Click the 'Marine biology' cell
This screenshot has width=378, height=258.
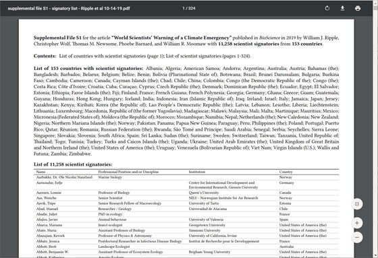click(110, 177)
